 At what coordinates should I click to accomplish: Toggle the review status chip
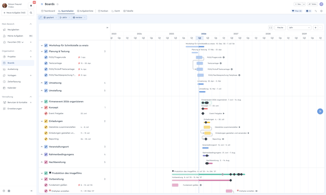point(77,17)
